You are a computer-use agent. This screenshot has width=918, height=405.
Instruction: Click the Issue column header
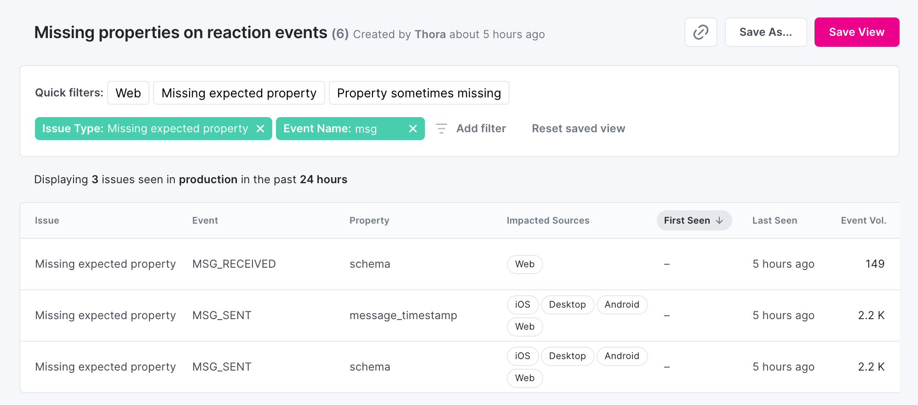pyautogui.click(x=47, y=220)
